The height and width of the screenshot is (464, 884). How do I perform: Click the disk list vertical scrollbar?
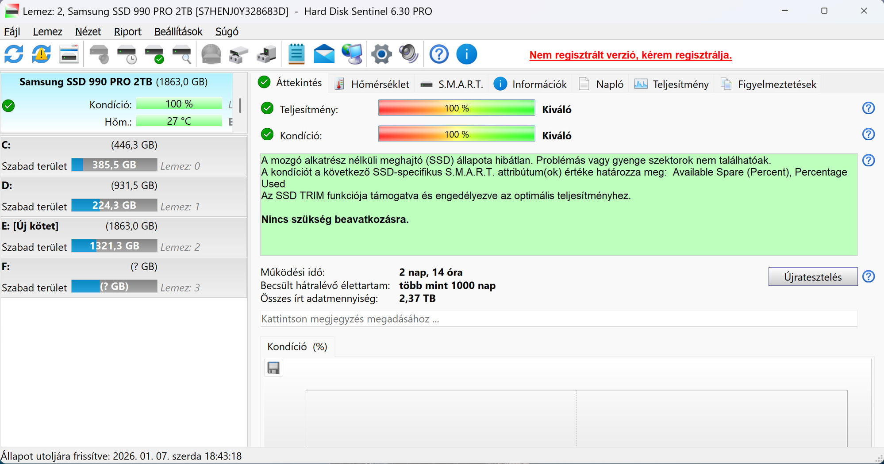(x=240, y=105)
